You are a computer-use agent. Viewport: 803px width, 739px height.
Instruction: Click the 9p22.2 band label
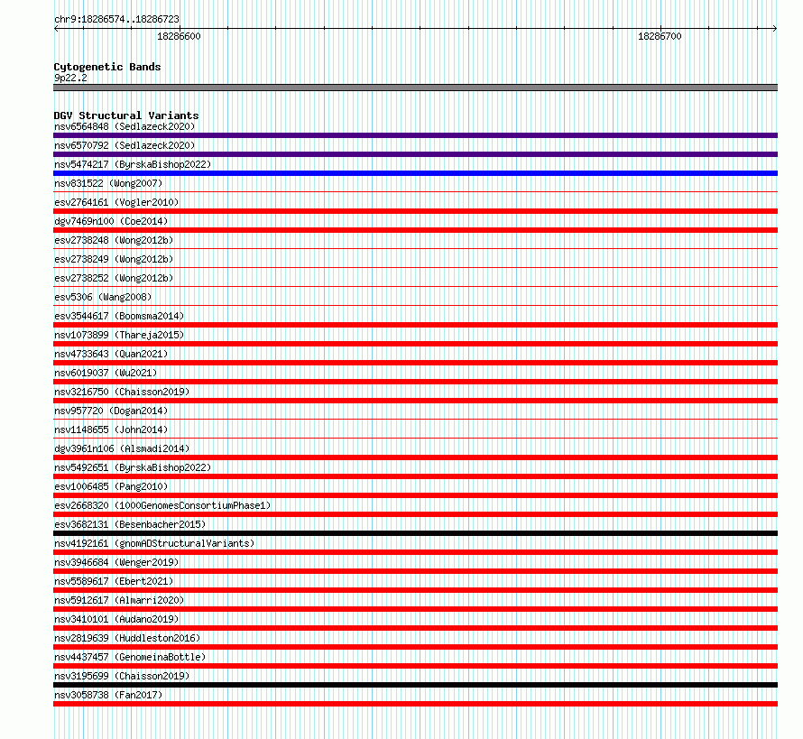70,78
